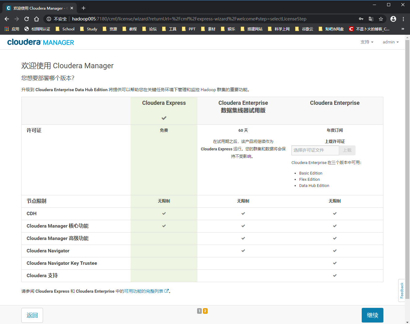Click the 继续 continue button
Screen dimensions: 410x324
pyautogui.click(x=373, y=315)
